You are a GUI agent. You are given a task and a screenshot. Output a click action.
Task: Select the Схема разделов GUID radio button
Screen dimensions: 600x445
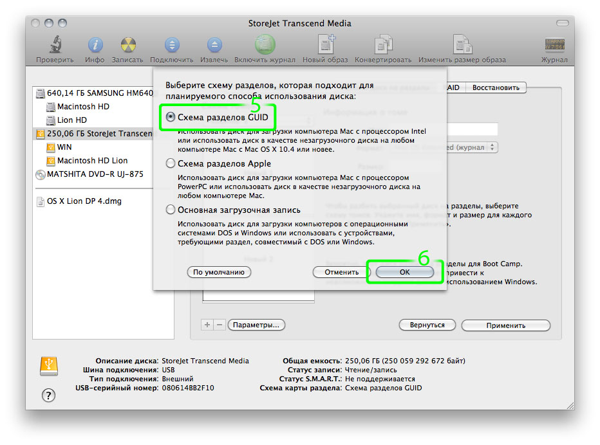click(169, 117)
